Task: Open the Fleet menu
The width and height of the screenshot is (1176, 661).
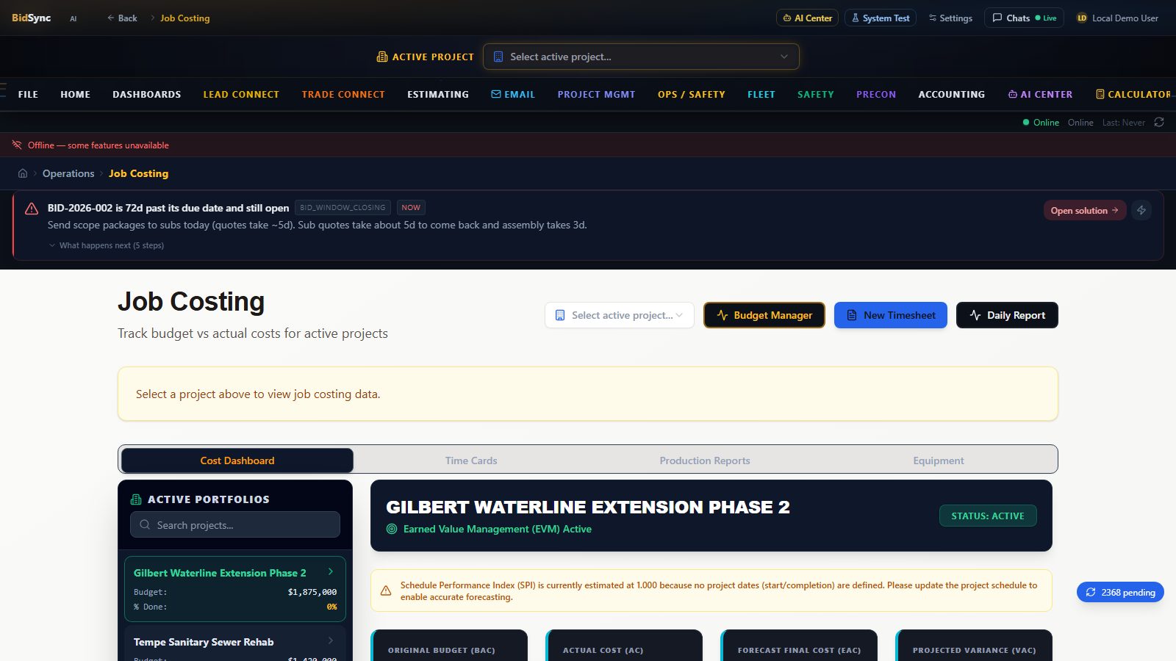Action: click(x=761, y=94)
